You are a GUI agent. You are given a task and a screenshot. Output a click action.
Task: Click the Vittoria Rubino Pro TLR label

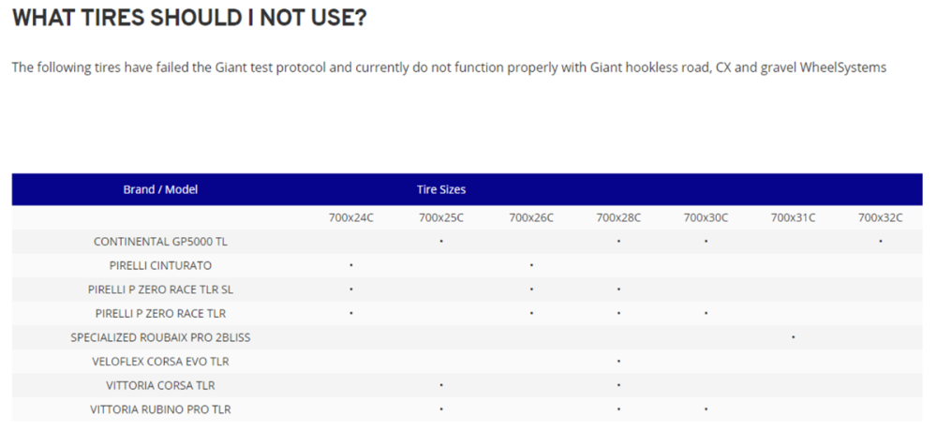[160, 409]
